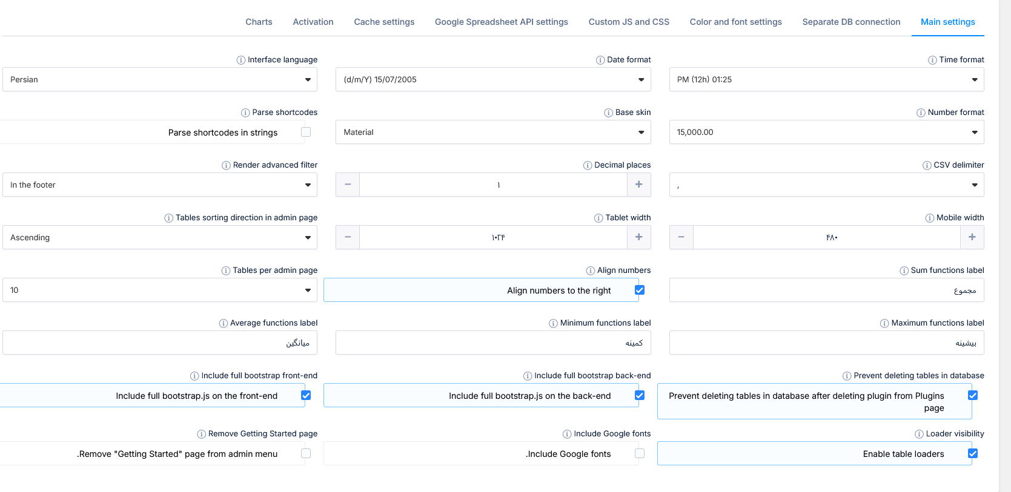
Task: Click info icon next to Base skin
Action: 609,113
